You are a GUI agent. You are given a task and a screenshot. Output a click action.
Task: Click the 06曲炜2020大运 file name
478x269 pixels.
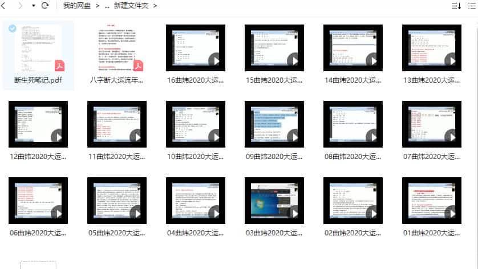click(38, 233)
